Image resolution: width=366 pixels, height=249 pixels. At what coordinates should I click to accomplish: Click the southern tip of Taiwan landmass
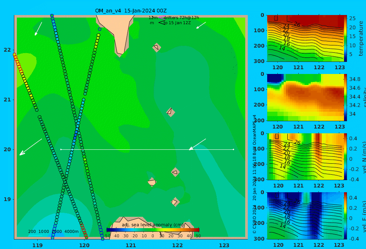pyautogui.click(x=120, y=54)
